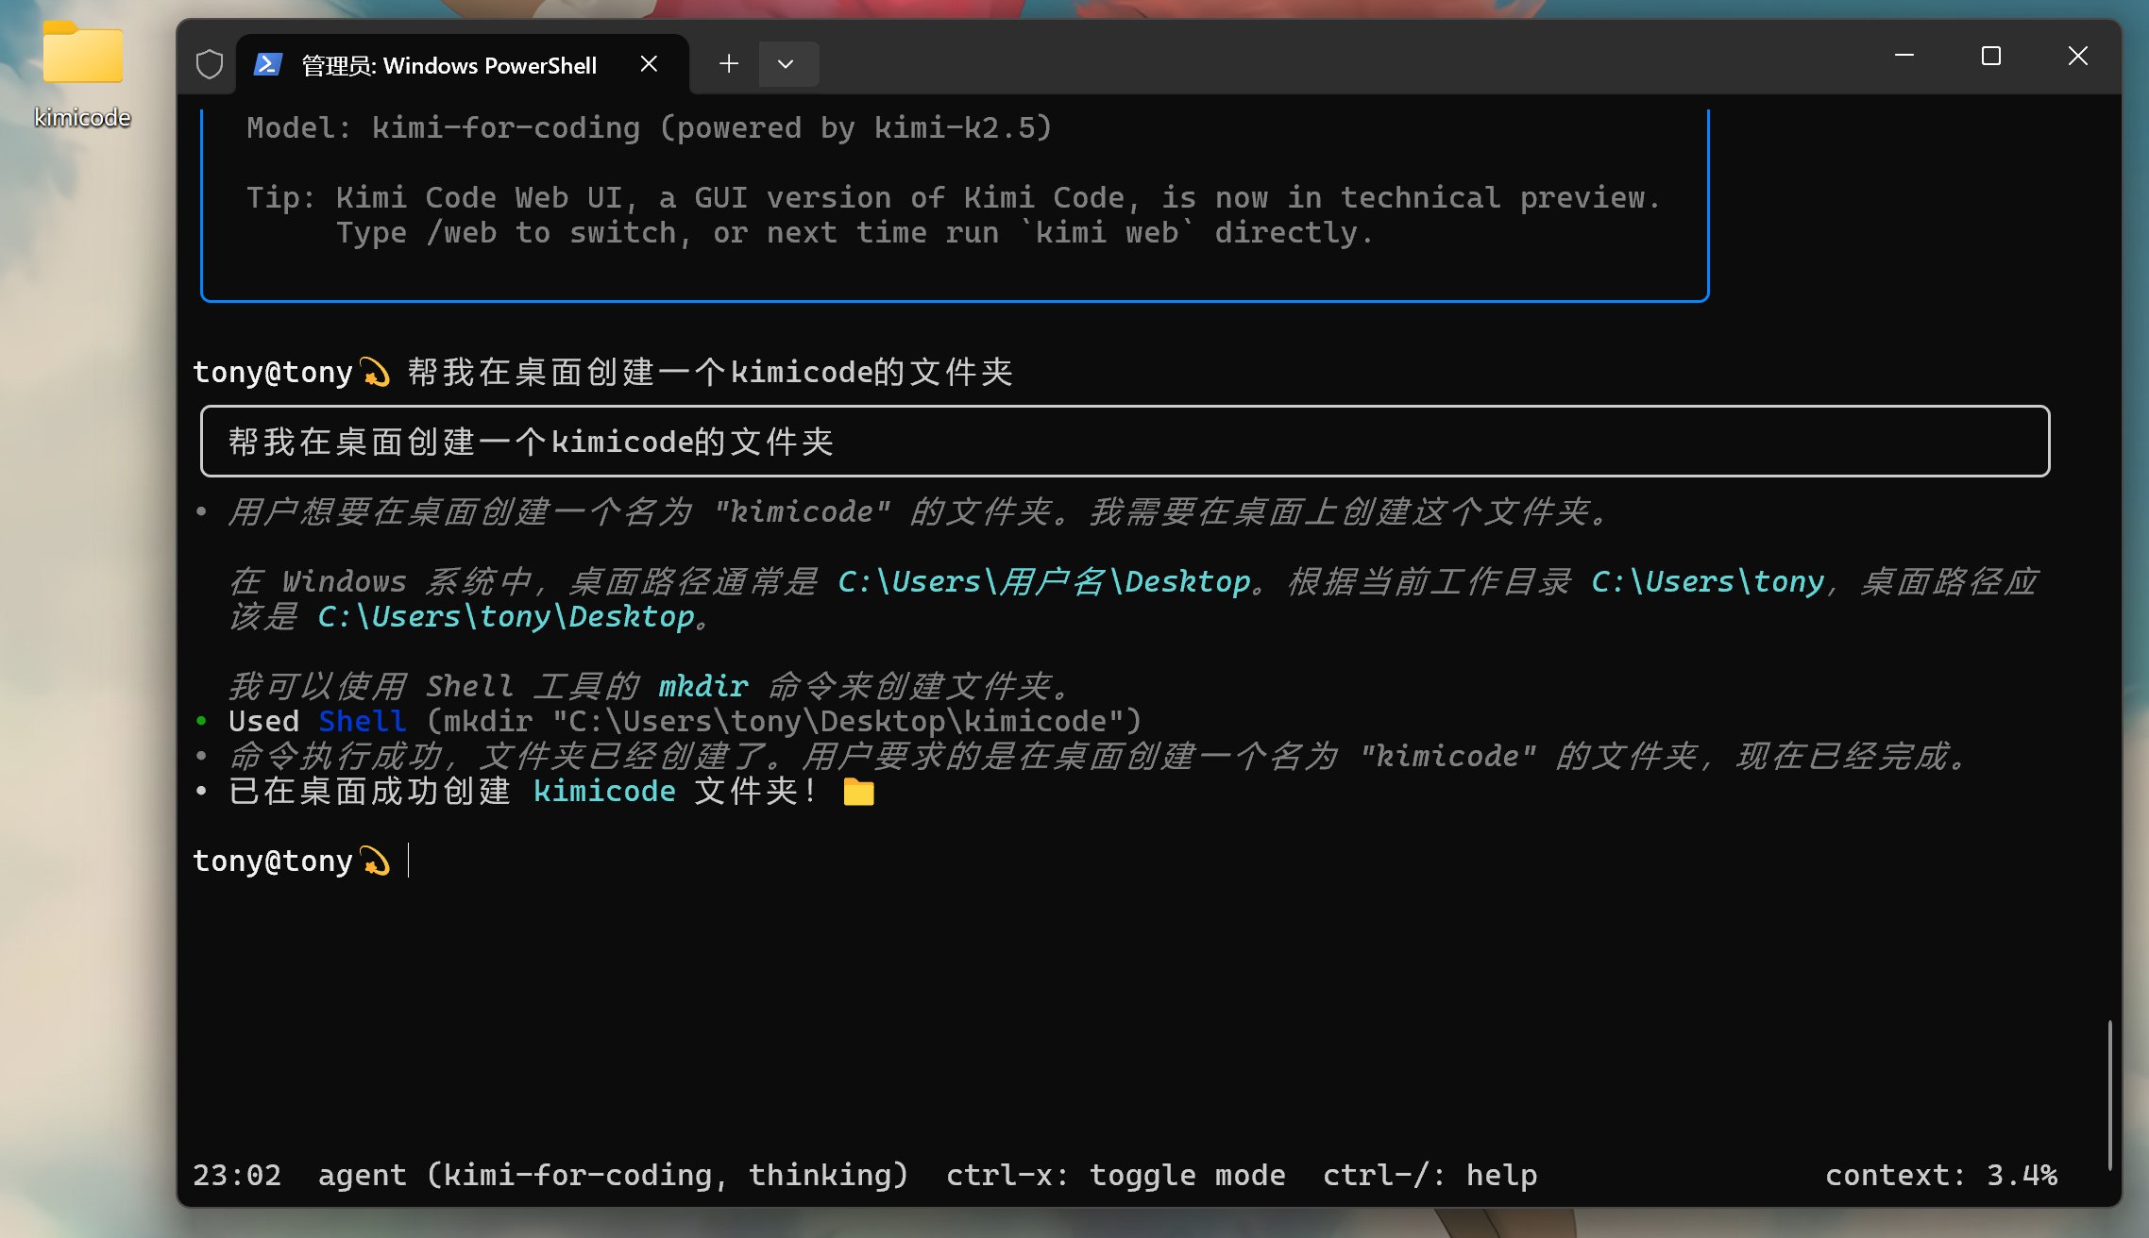Minimize the terminal window

[x=1904, y=57]
